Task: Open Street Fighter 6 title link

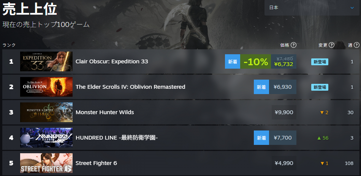Action: tap(96, 163)
